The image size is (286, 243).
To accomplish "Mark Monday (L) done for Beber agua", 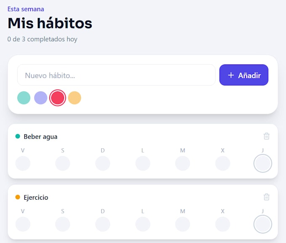I will point(143,163).
